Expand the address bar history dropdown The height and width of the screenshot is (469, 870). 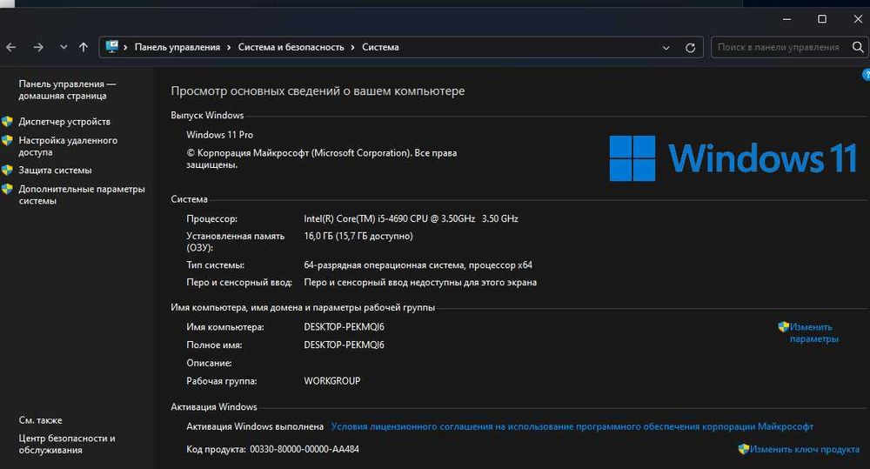(x=666, y=48)
